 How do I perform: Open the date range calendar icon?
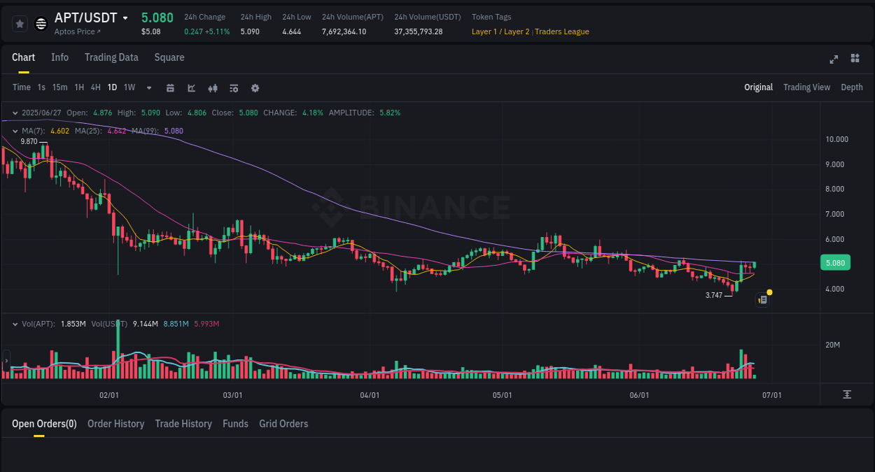pos(170,87)
